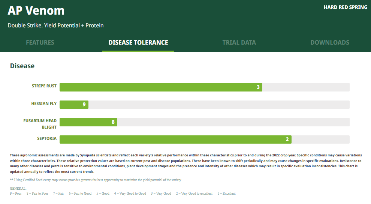
Task: Click the Stripe Rust rating bar
Action: pyautogui.click(x=205, y=87)
